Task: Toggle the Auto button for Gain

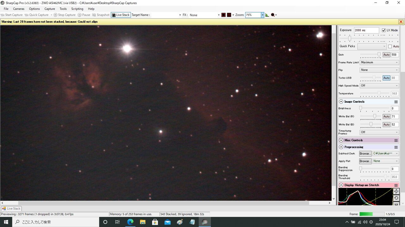Action: 386,55
